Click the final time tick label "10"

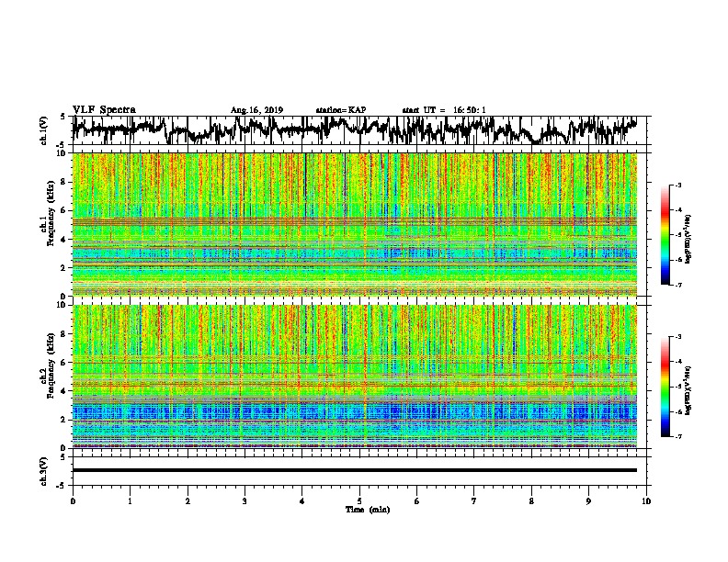pyautogui.click(x=646, y=501)
